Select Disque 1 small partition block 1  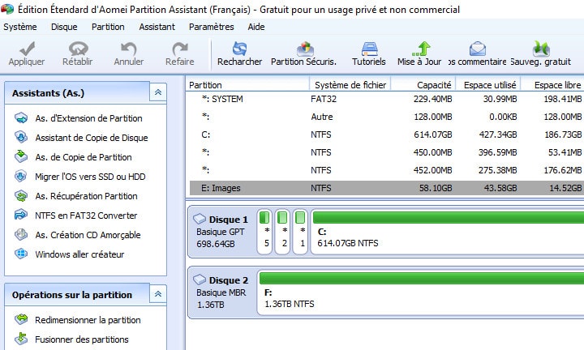pyautogui.click(x=301, y=231)
